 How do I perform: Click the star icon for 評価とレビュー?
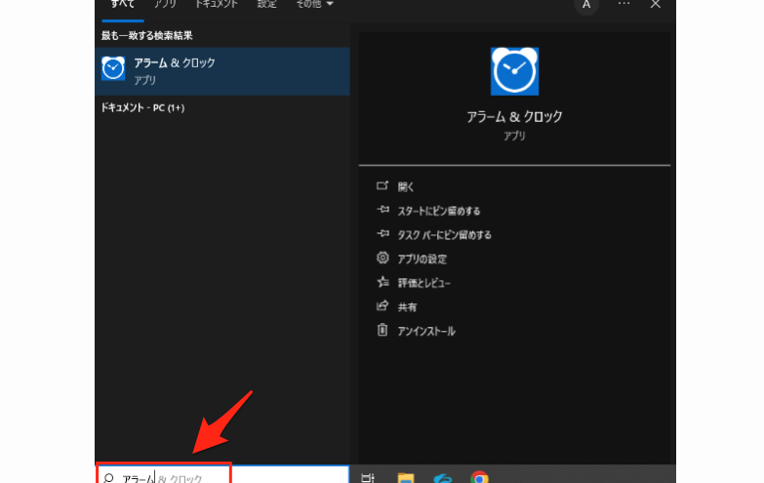(x=382, y=282)
